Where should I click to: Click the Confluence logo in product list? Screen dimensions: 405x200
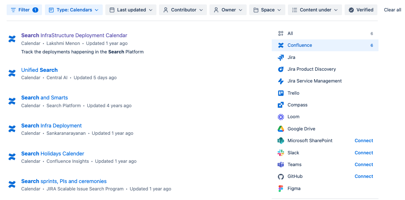click(281, 45)
